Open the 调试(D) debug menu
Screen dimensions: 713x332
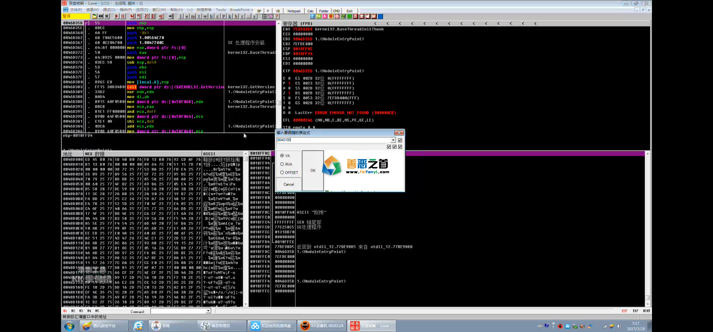point(109,10)
